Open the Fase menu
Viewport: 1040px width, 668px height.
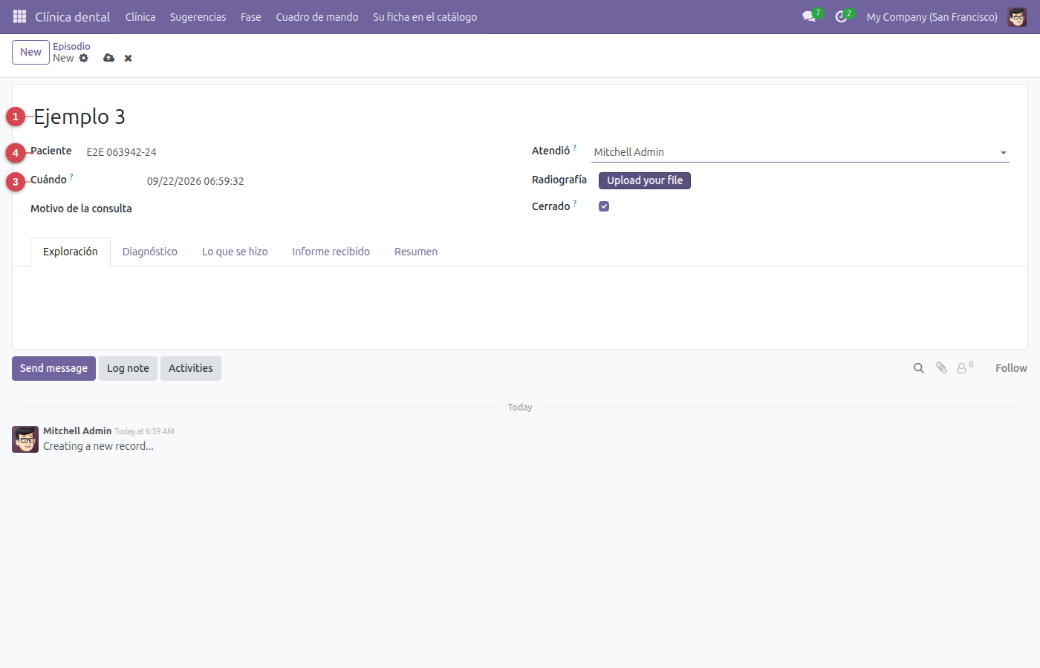pos(251,16)
